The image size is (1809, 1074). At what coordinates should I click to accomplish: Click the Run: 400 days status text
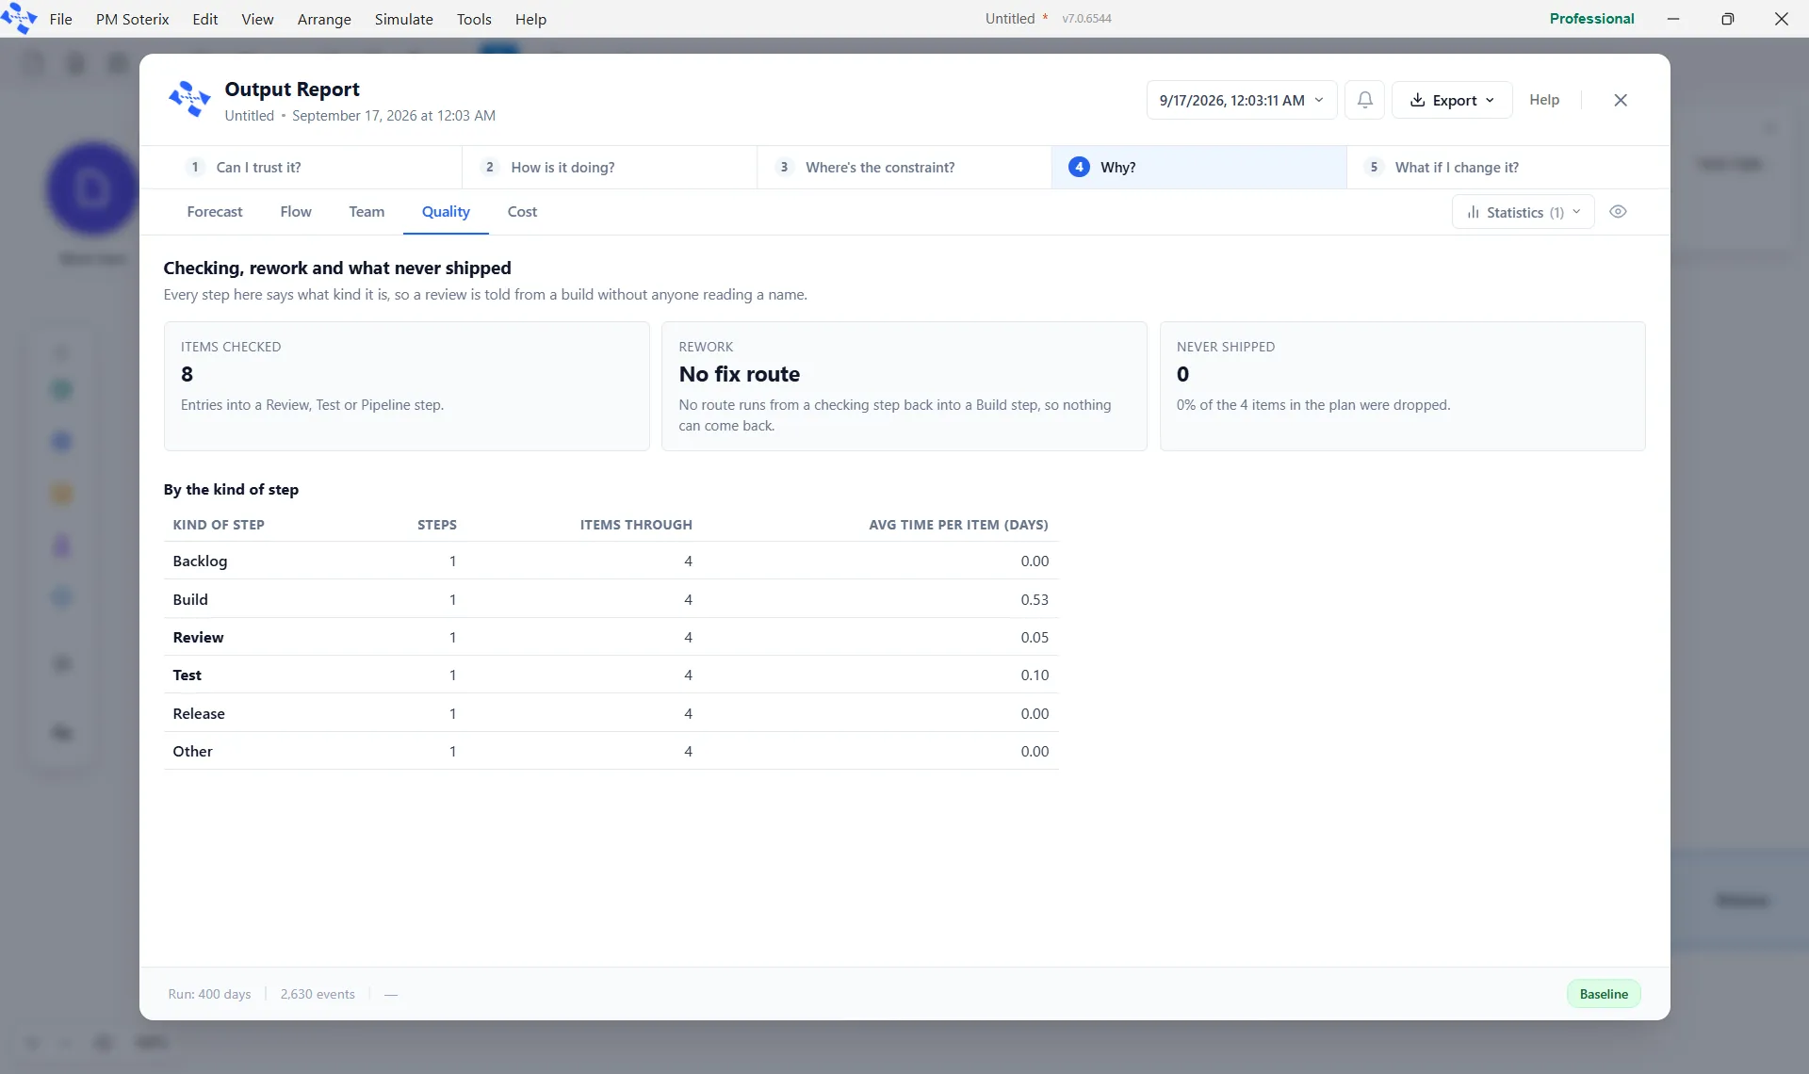[x=209, y=994]
